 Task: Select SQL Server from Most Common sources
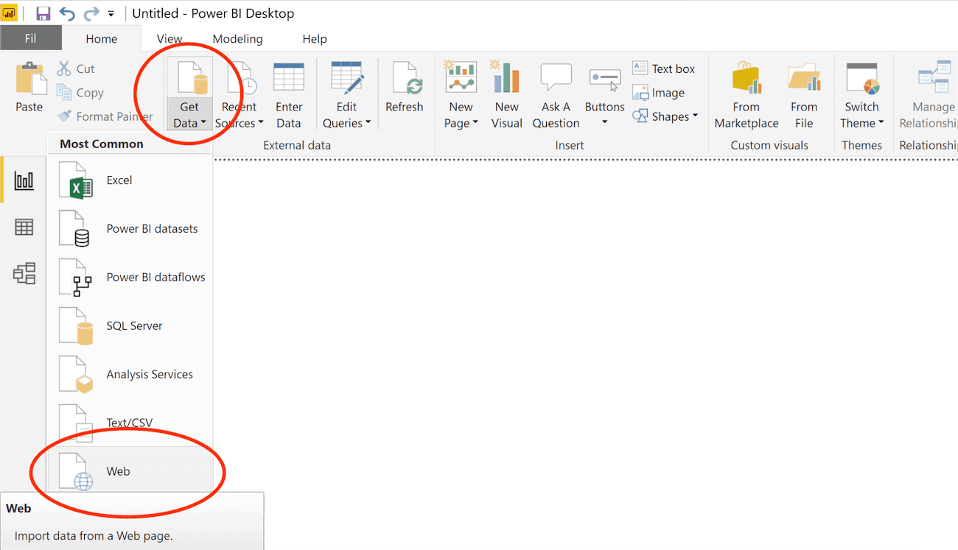coord(133,325)
